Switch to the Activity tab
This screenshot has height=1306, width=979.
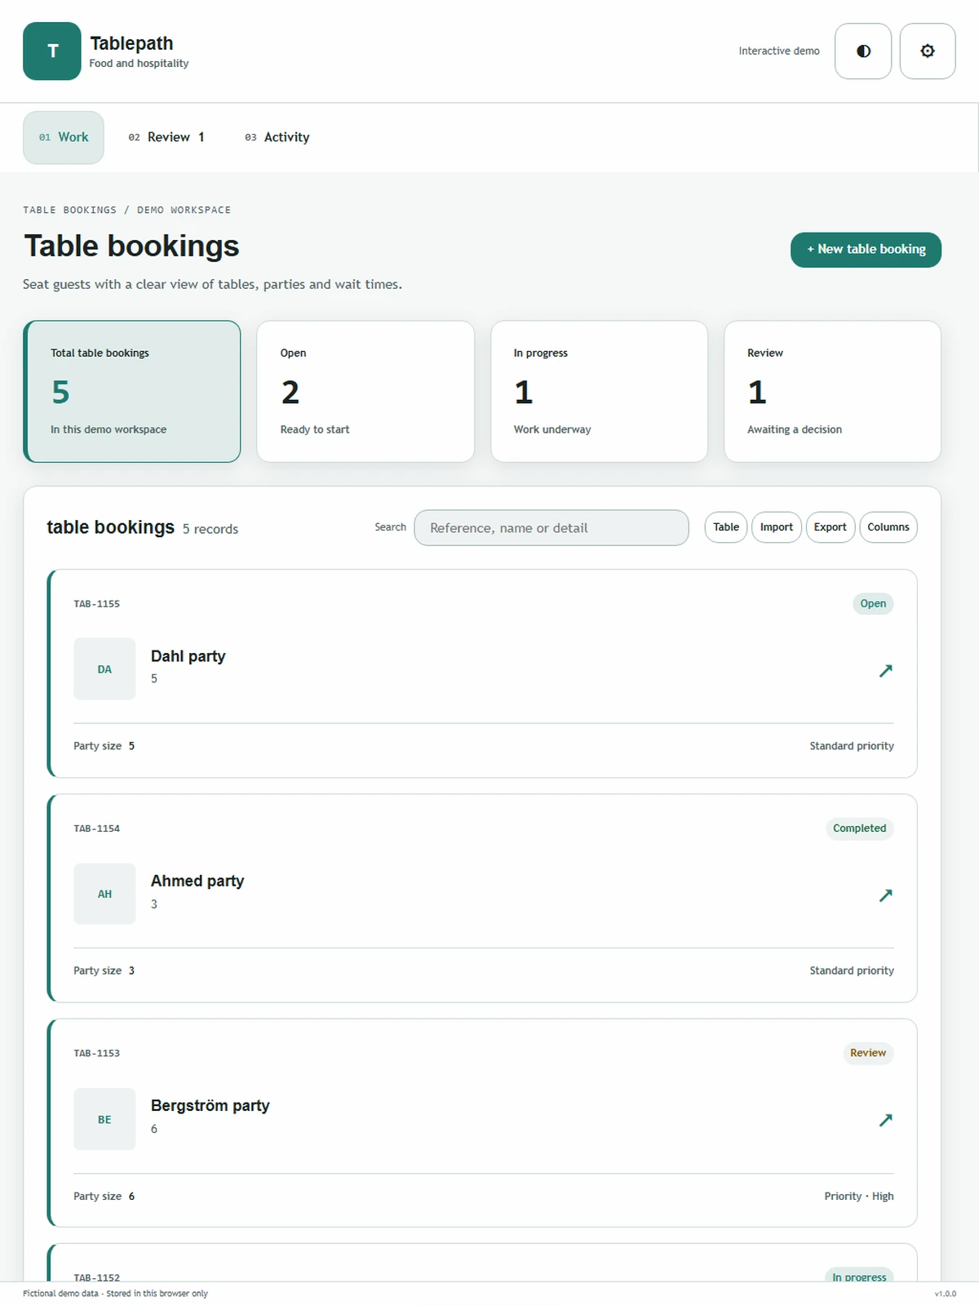click(x=277, y=137)
